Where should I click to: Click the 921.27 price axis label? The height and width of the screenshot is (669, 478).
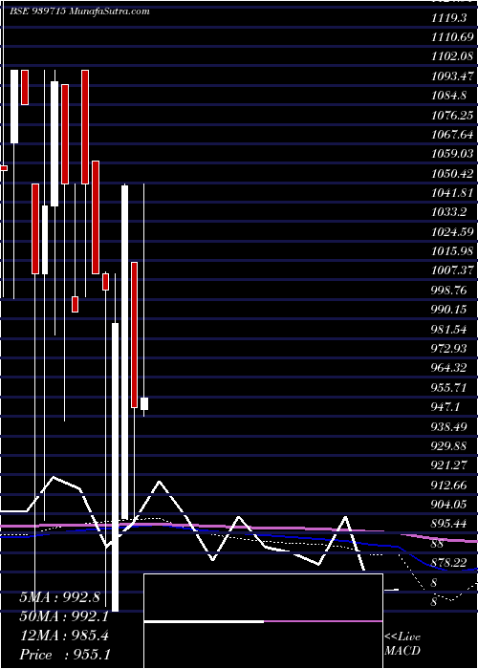(448, 466)
